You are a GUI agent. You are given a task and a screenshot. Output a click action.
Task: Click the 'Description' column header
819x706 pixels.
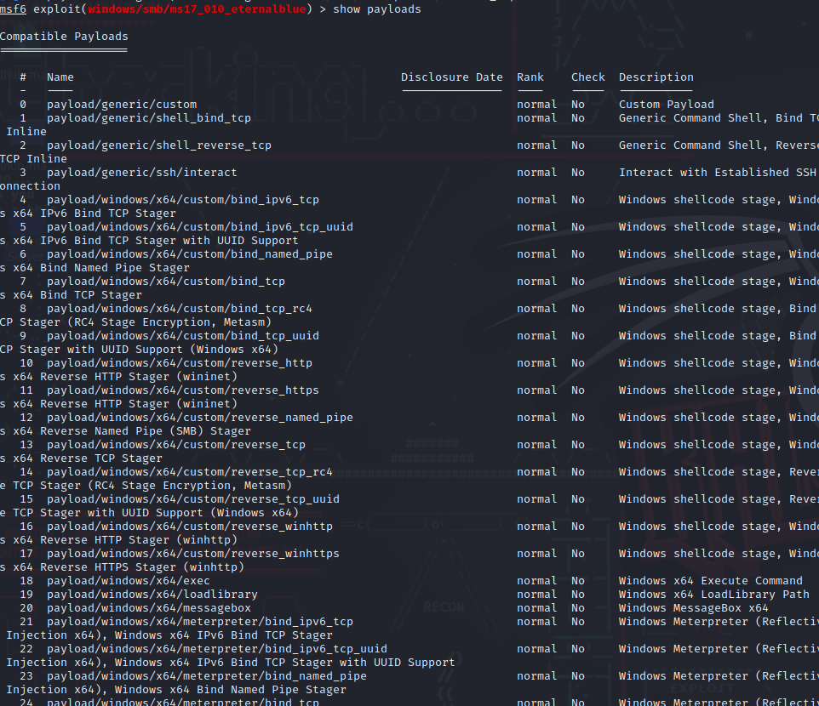coord(656,77)
